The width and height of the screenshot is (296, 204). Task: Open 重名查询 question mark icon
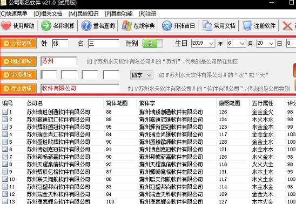pyautogui.click(x=86, y=26)
